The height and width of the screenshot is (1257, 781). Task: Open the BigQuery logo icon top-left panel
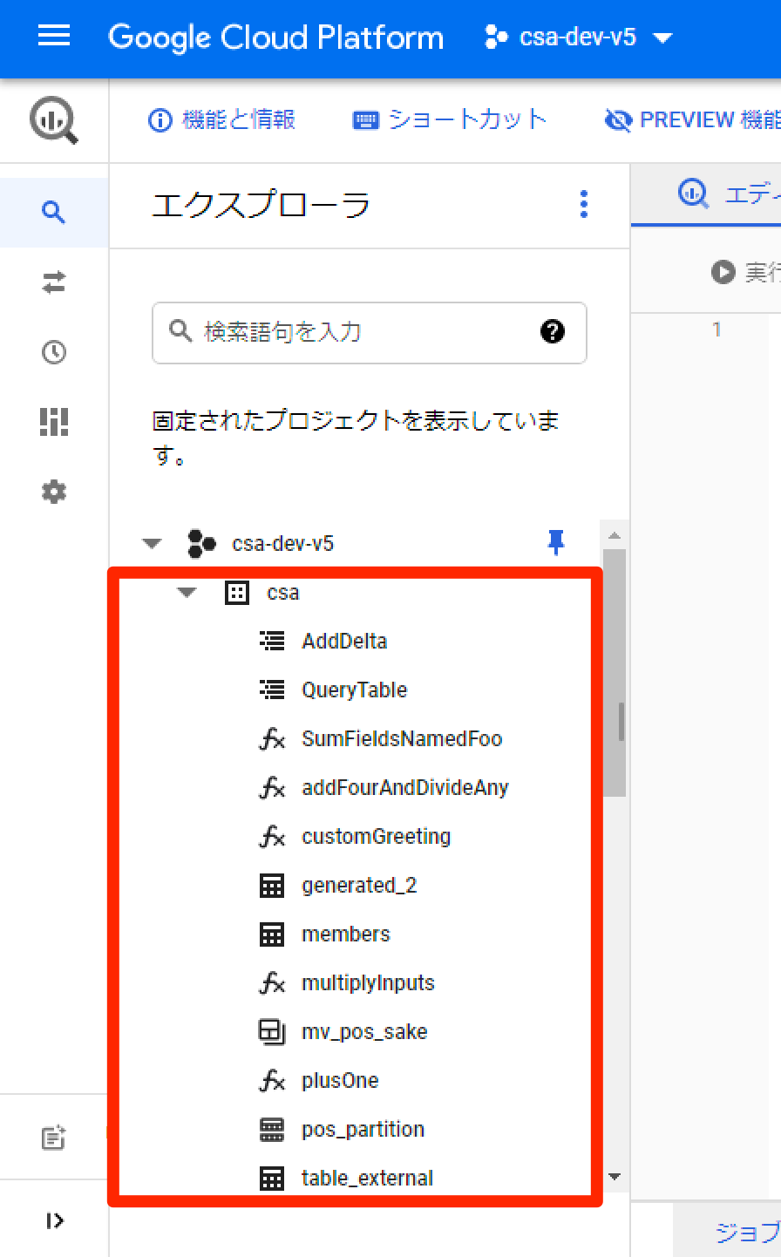click(53, 120)
